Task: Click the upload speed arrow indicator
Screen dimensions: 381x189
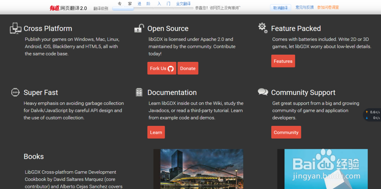Action: [x=367, y=112]
